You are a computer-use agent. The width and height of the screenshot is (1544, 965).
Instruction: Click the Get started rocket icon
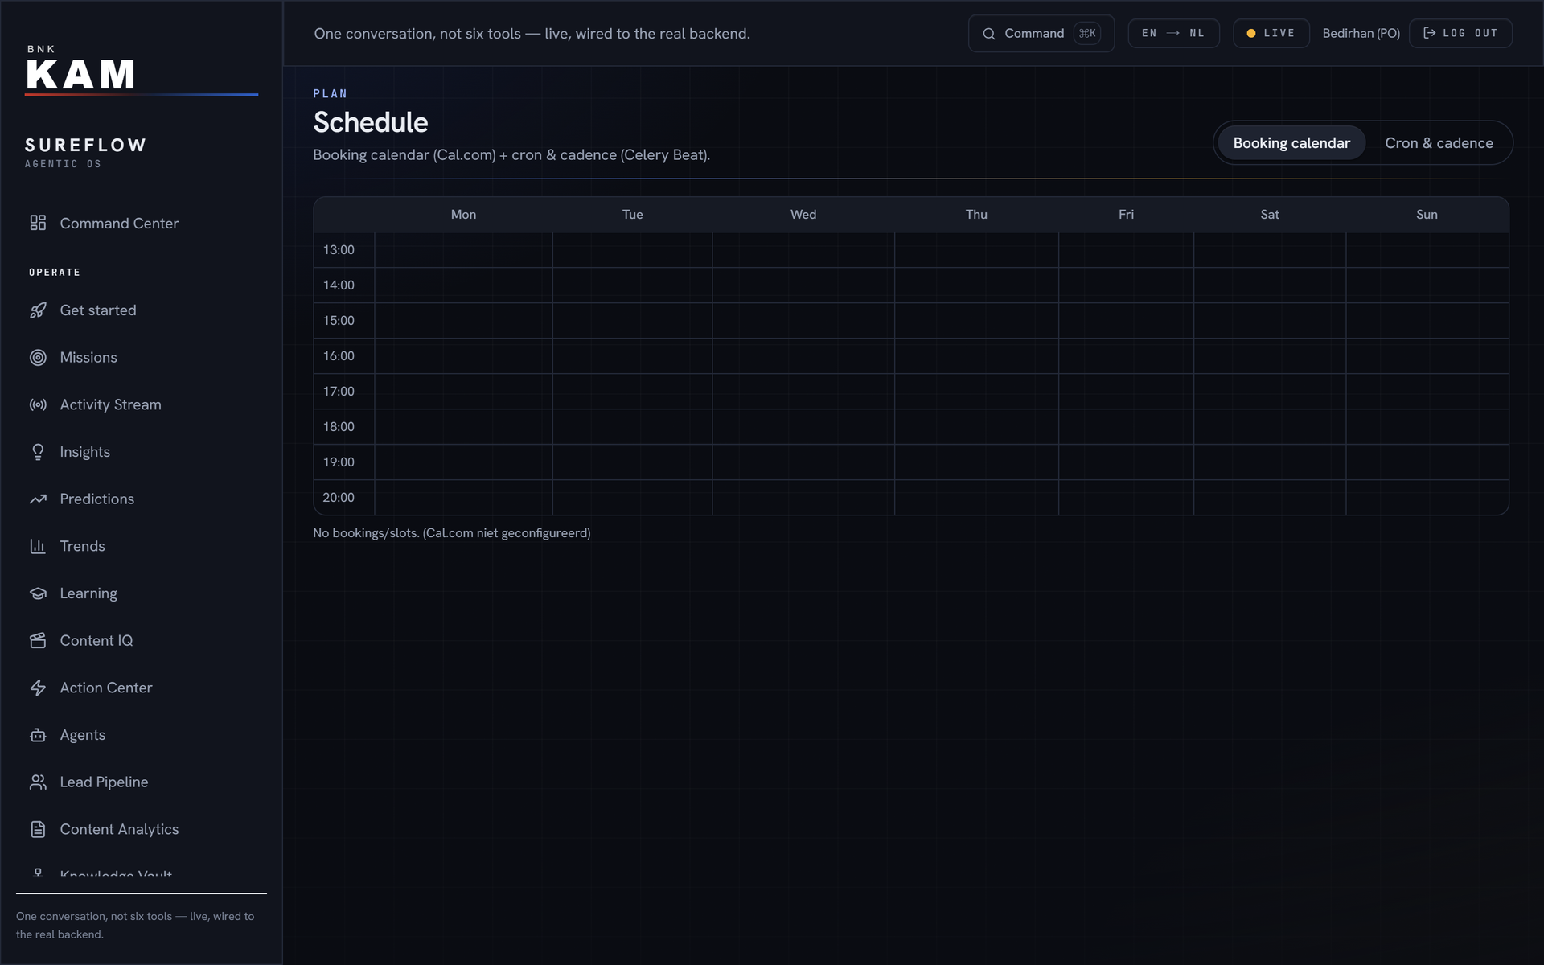click(38, 310)
